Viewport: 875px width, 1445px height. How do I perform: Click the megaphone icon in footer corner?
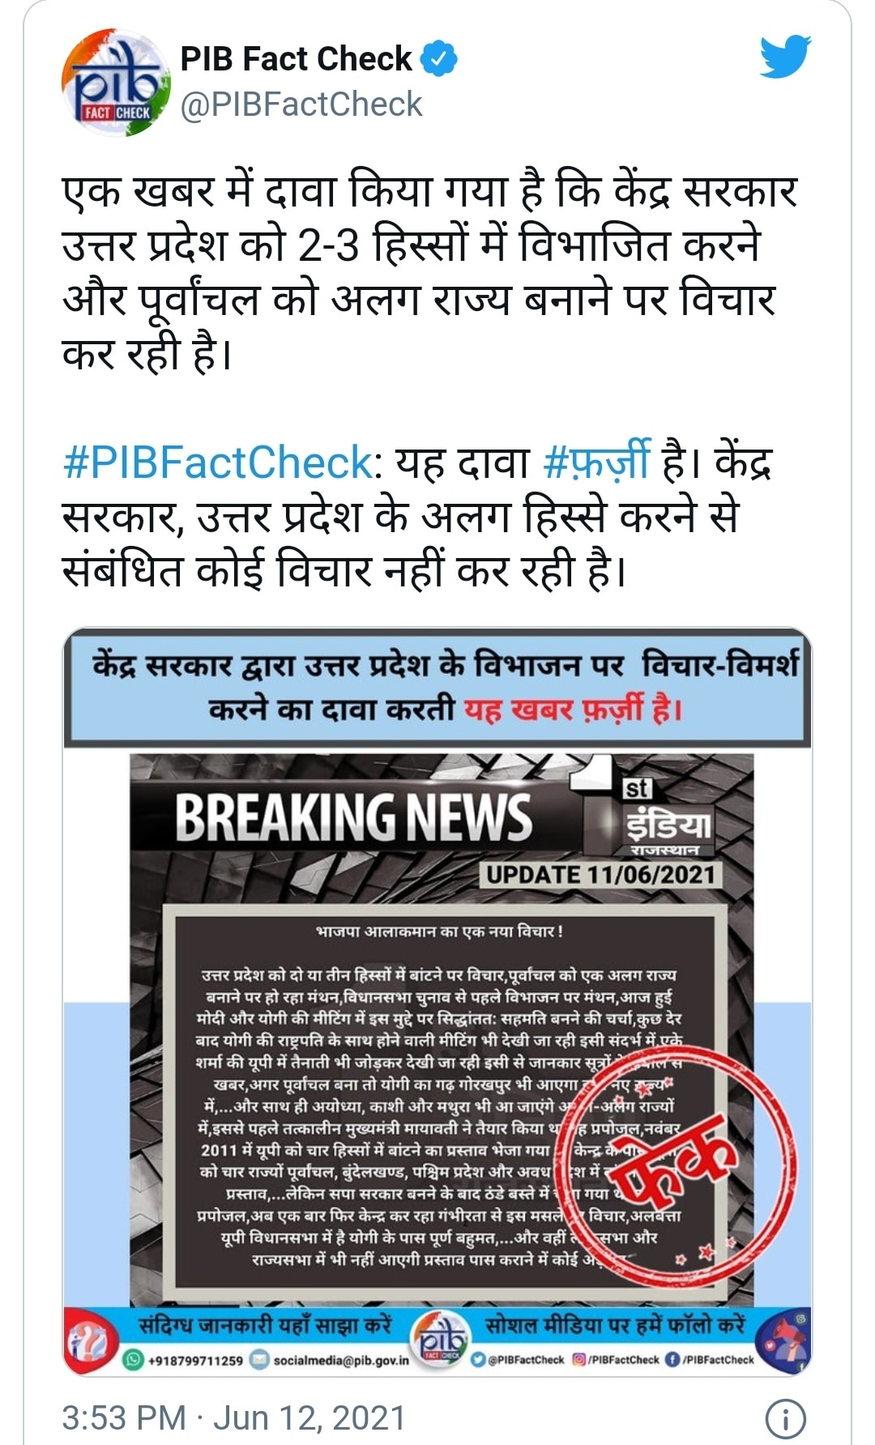789,1341
